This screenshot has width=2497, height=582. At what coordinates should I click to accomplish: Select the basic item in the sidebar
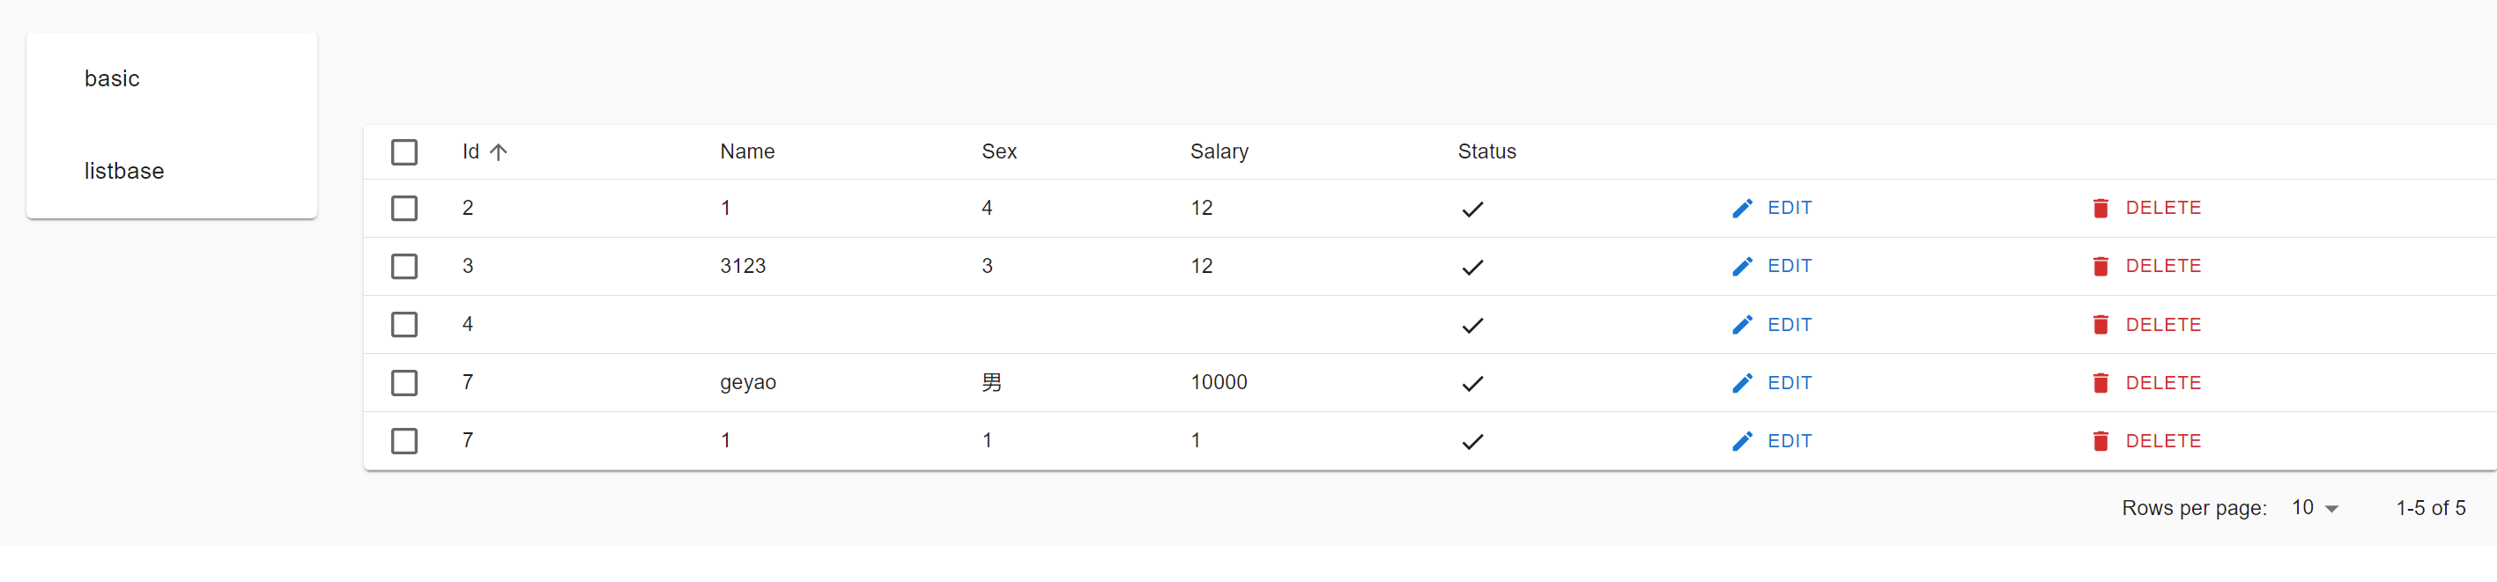pos(112,78)
